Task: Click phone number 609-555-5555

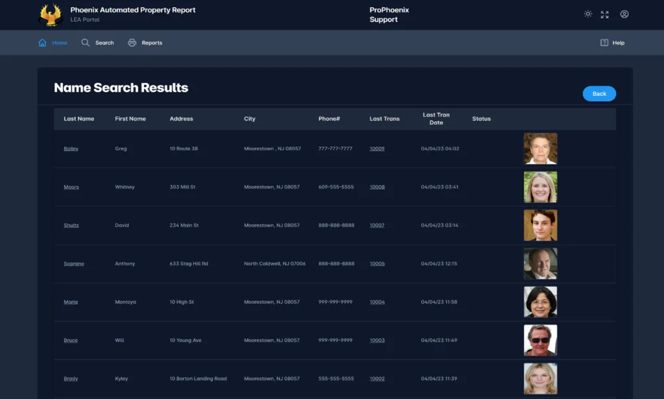Action: point(337,187)
